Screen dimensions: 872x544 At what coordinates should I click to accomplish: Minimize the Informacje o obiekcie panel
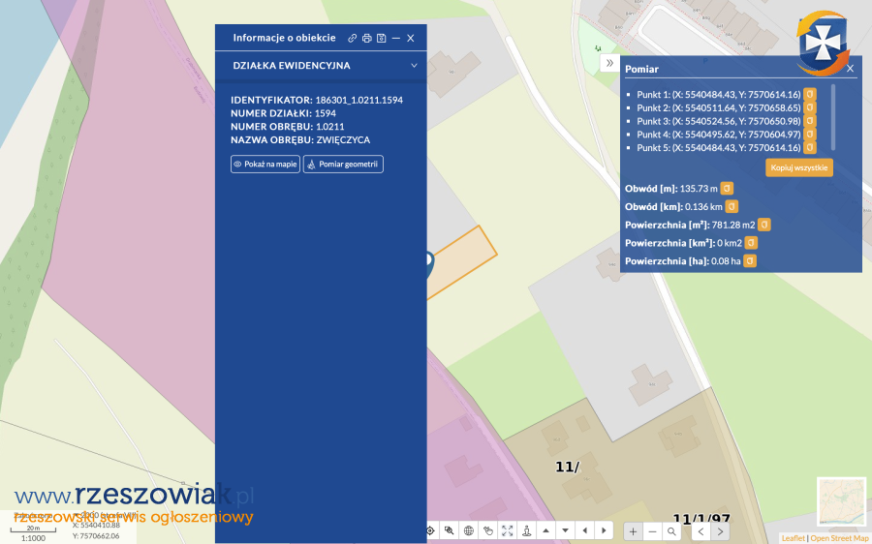point(395,38)
